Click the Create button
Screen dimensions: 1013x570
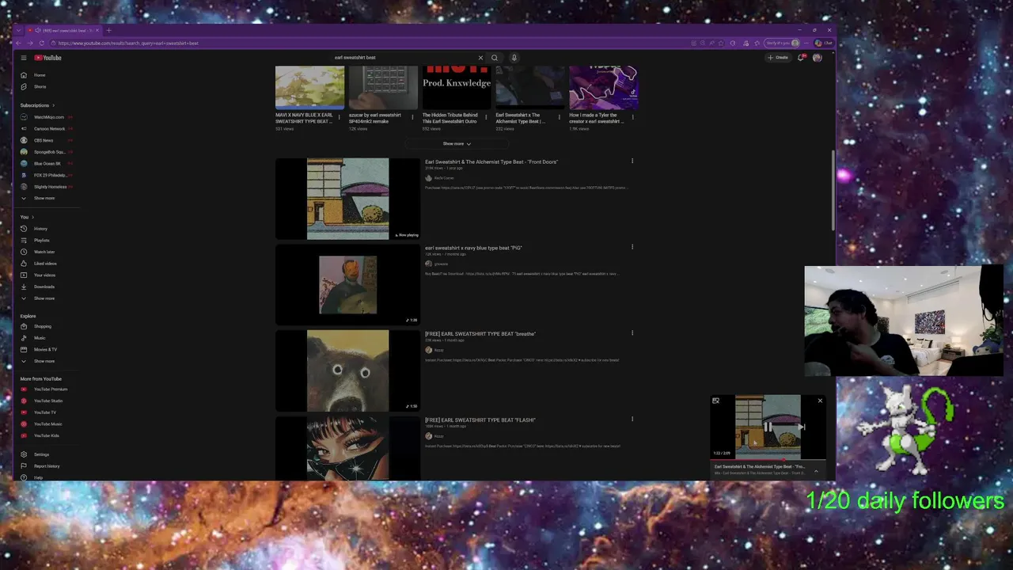[x=778, y=58]
